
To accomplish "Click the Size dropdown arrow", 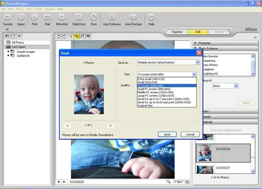I will point(194,74).
